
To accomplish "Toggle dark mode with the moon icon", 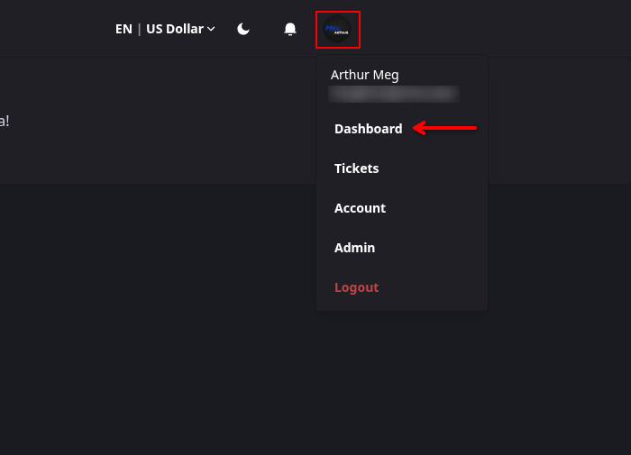I will tap(243, 29).
